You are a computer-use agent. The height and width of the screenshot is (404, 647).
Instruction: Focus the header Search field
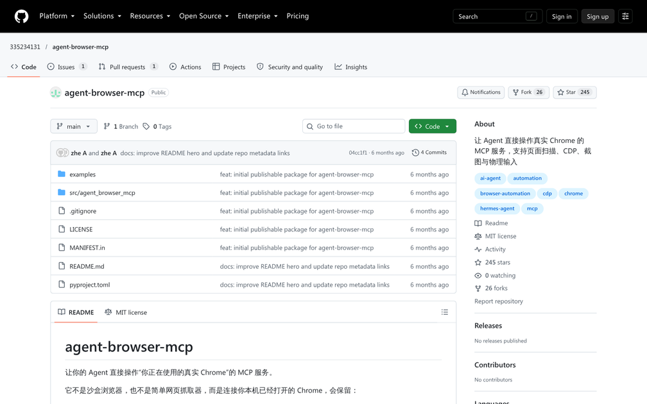497,17
